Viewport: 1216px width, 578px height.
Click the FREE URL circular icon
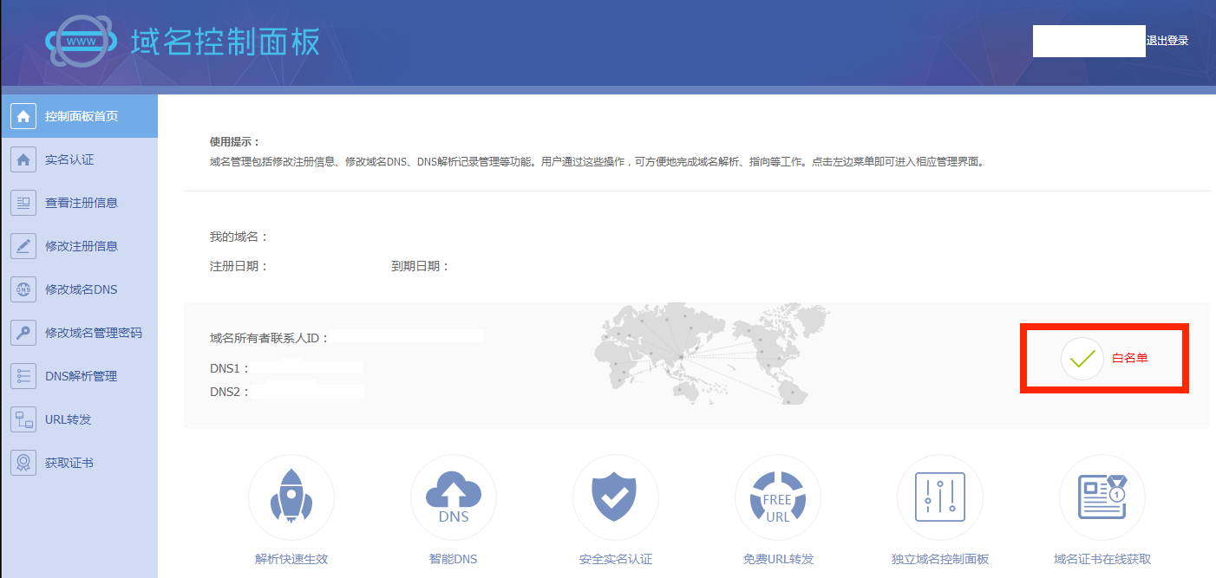tap(777, 497)
